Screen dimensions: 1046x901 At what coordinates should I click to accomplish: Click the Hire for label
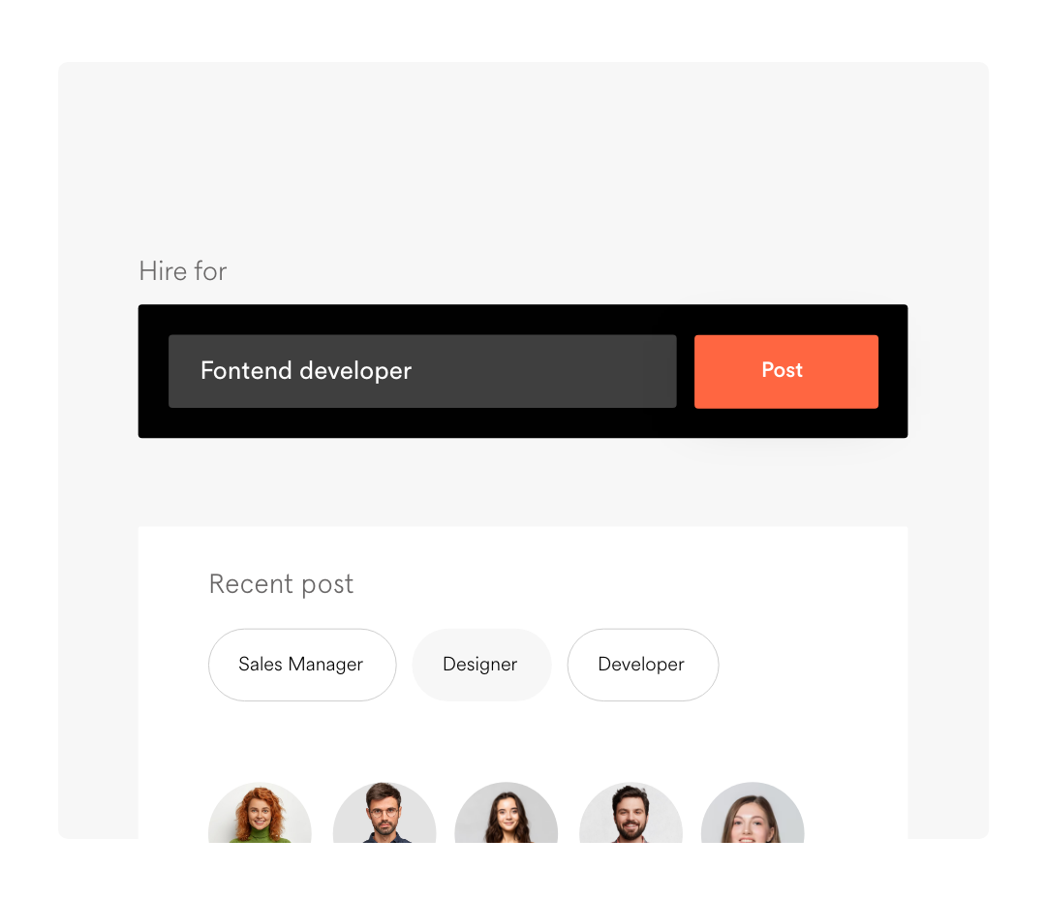click(x=183, y=271)
